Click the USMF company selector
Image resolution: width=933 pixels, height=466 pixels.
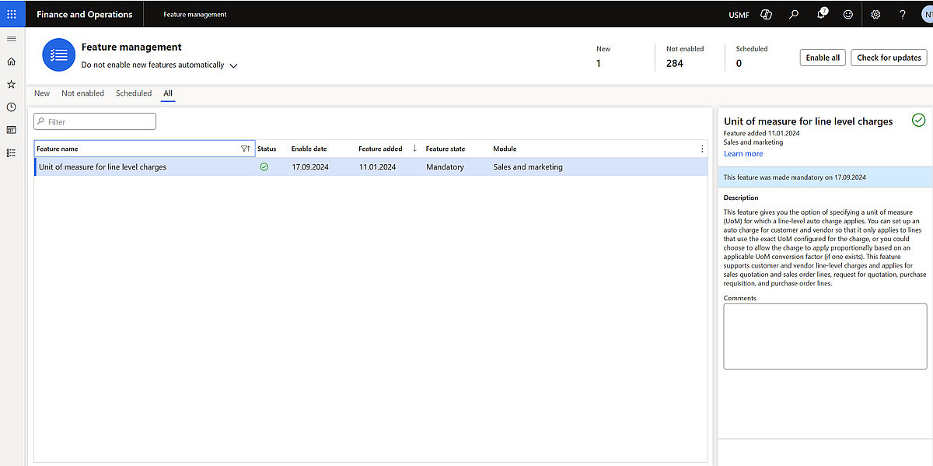coord(739,15)
